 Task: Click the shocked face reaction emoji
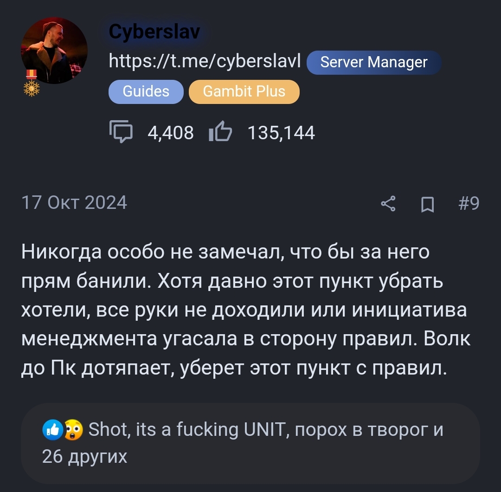pos(73,430)
